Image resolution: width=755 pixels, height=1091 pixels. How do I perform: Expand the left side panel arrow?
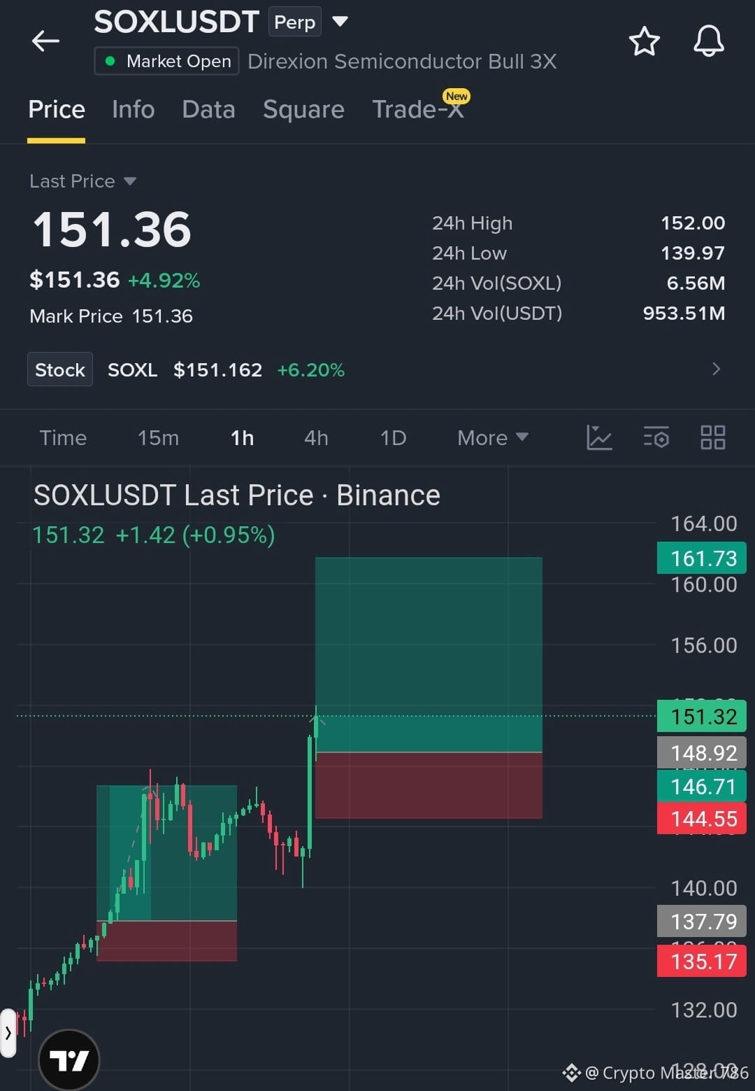click(x=8, y=1032)
